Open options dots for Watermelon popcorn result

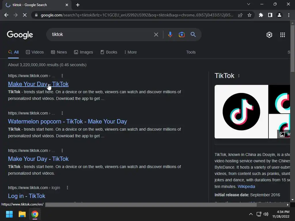click(x=62, y=113)
